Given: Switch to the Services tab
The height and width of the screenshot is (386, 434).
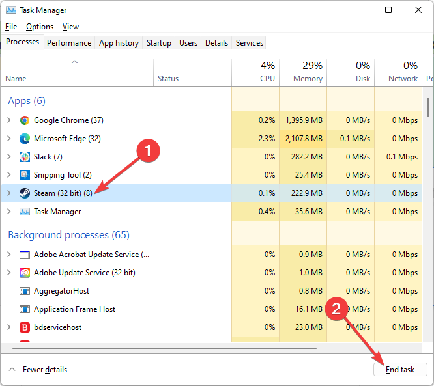Looking at the screenshot, I should click(250, 43).
